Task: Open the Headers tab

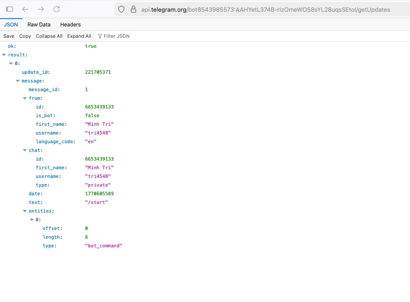Action: pos(70,25)
